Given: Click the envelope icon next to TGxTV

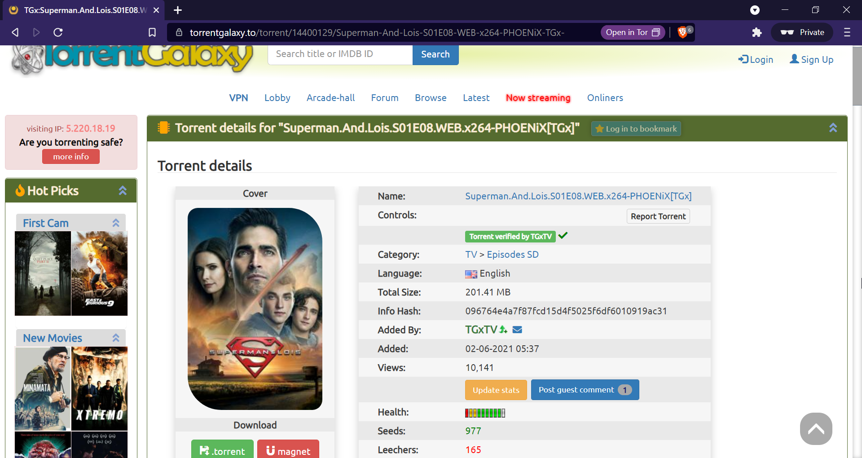Looking at the screenshot, I should coord(517,330).
